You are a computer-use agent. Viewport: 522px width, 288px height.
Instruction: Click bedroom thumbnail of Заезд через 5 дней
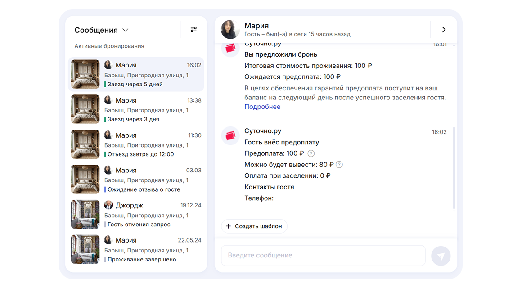pos(85,74)
